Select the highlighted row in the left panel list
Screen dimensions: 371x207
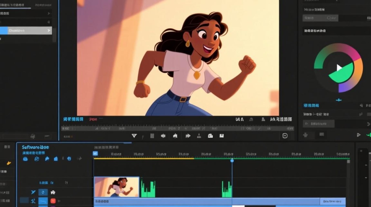tap(26, 30)
